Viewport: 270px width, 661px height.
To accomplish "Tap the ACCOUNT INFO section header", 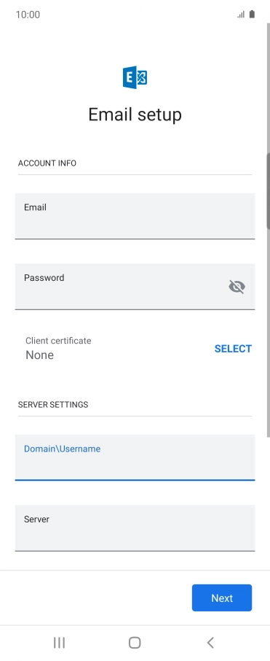I will [47, 163].
